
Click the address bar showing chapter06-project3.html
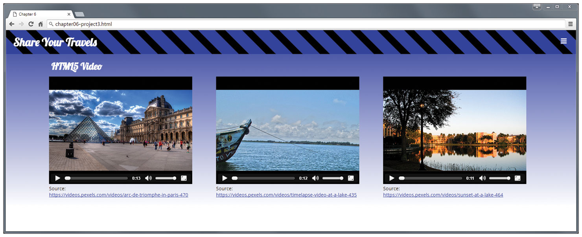click(307, 24)
